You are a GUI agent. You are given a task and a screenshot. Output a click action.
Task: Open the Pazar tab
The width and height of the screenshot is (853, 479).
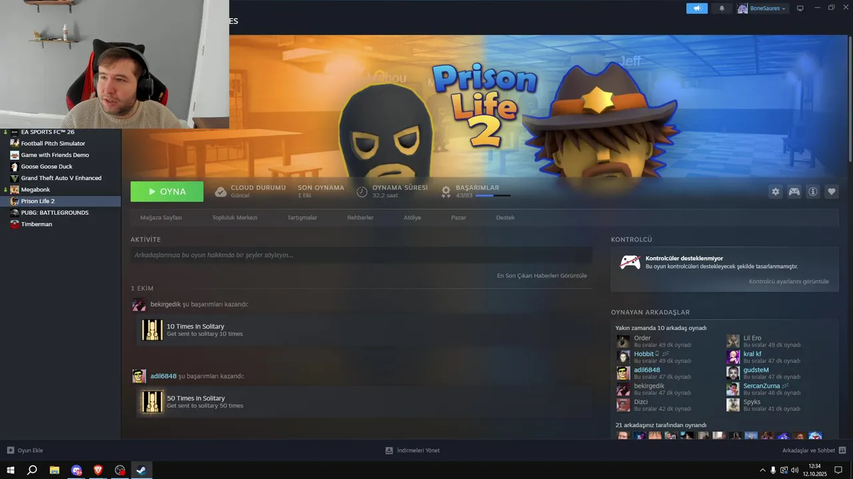point(458,218)
